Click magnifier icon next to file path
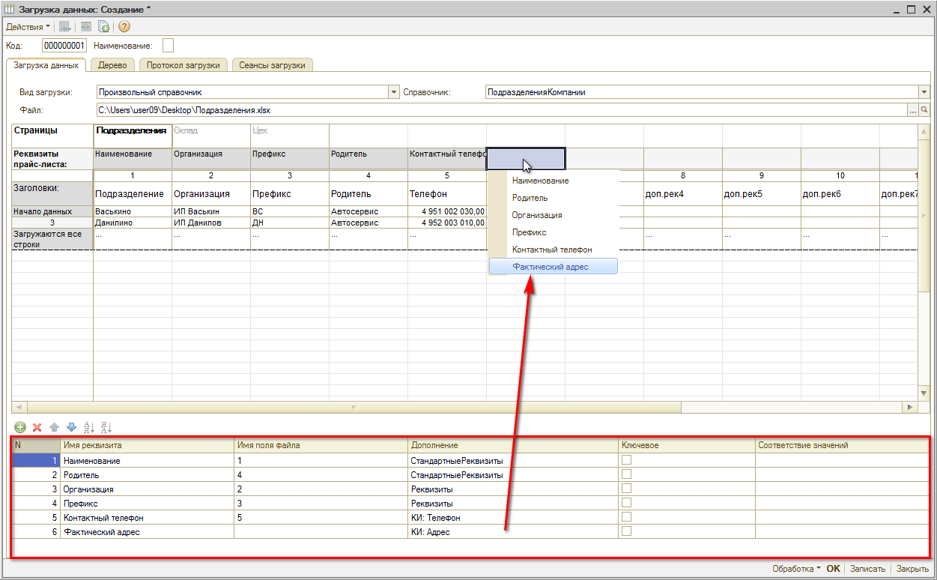The width and height of the screenshot is (937, 580). coord(924,110)
